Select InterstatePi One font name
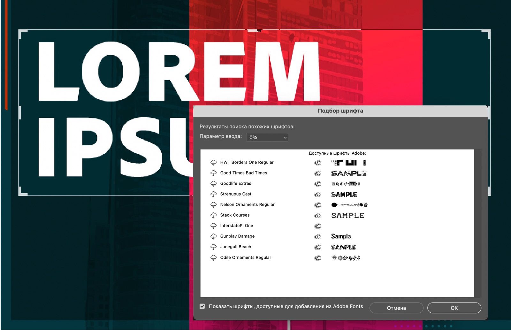Image resolution: width=511 pixels, height=330 pixels. 237,226
